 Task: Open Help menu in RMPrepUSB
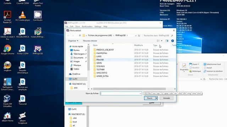pyautogui.click(x=105, y=26)
